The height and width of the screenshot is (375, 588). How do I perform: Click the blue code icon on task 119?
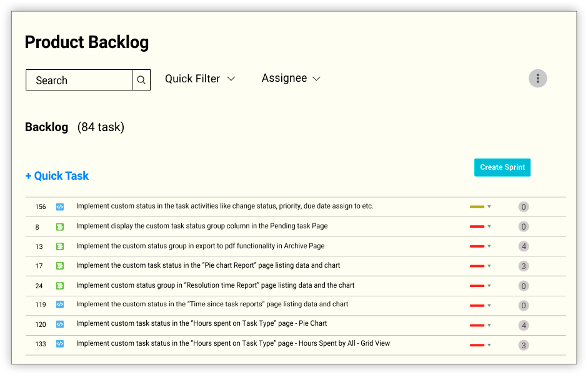tap(60, 304)
